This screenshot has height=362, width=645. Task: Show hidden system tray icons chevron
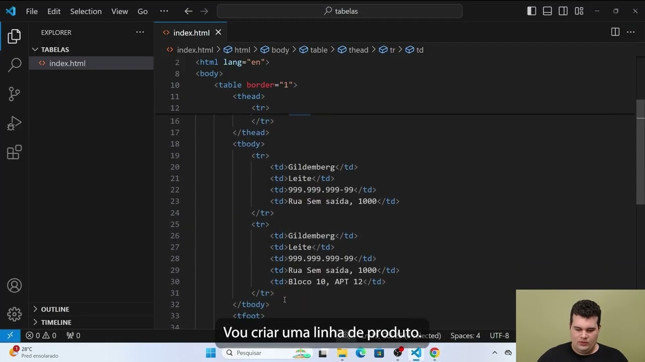[495, 353]
